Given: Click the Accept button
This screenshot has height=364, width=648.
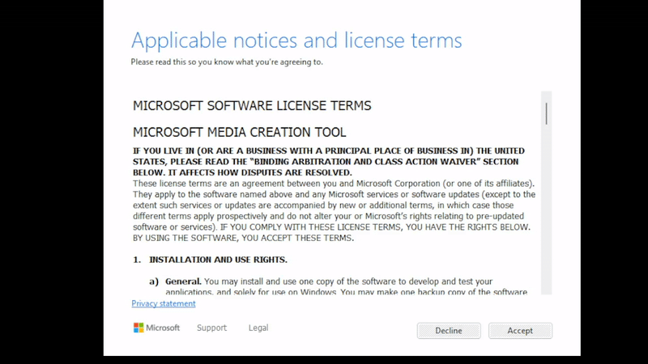Looking at the screenshot, I should click(x=520, y=331).
